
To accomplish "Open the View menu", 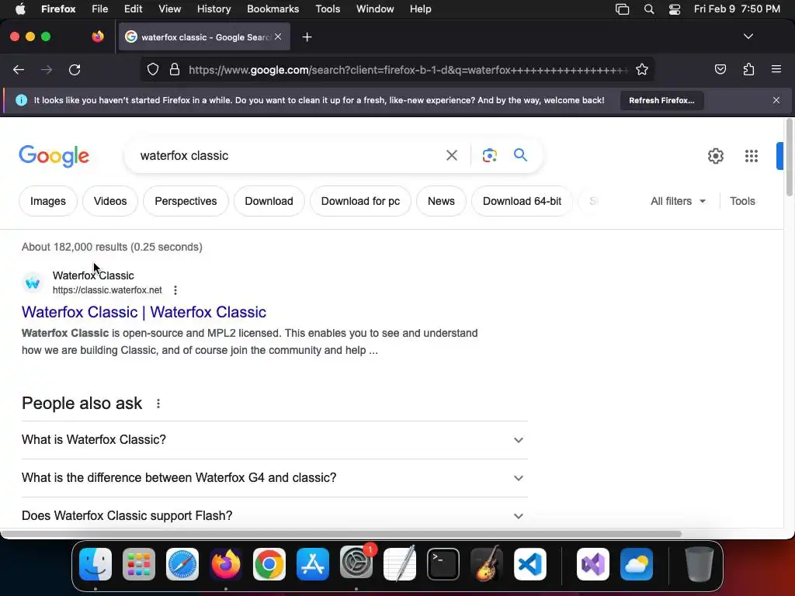I will point(169,9).
